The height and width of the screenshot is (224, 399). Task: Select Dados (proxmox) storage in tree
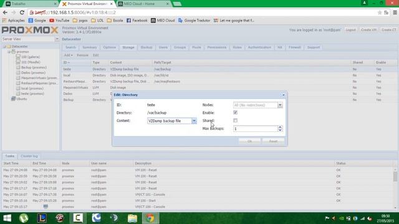(33, 73)
